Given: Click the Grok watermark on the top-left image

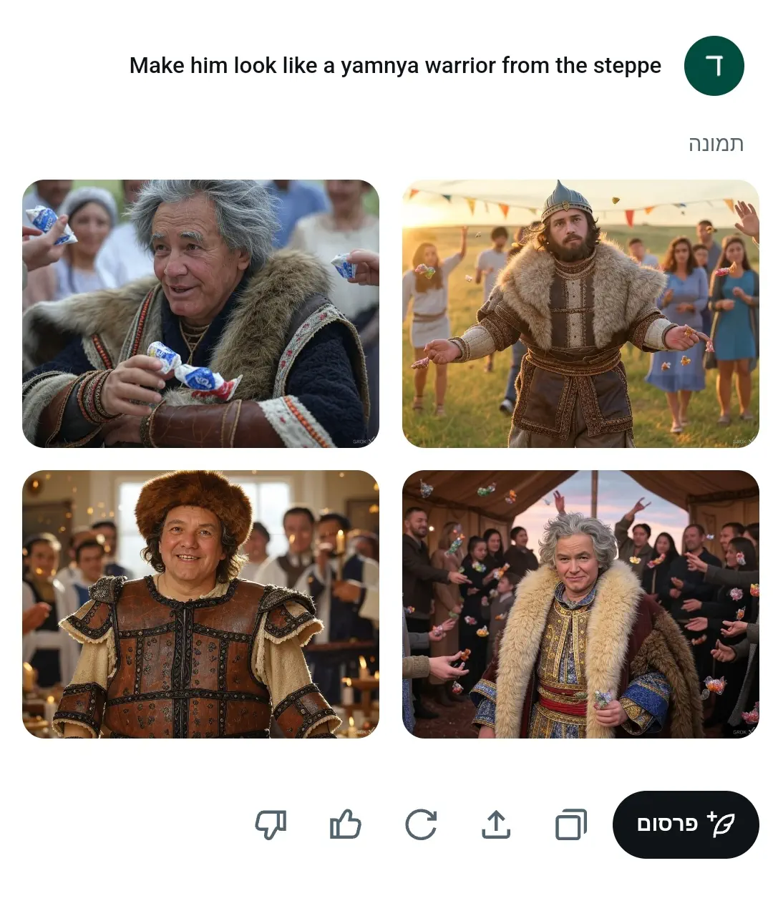Looking at the screenshot, I should pyautogui.click(x=363, y=442).
